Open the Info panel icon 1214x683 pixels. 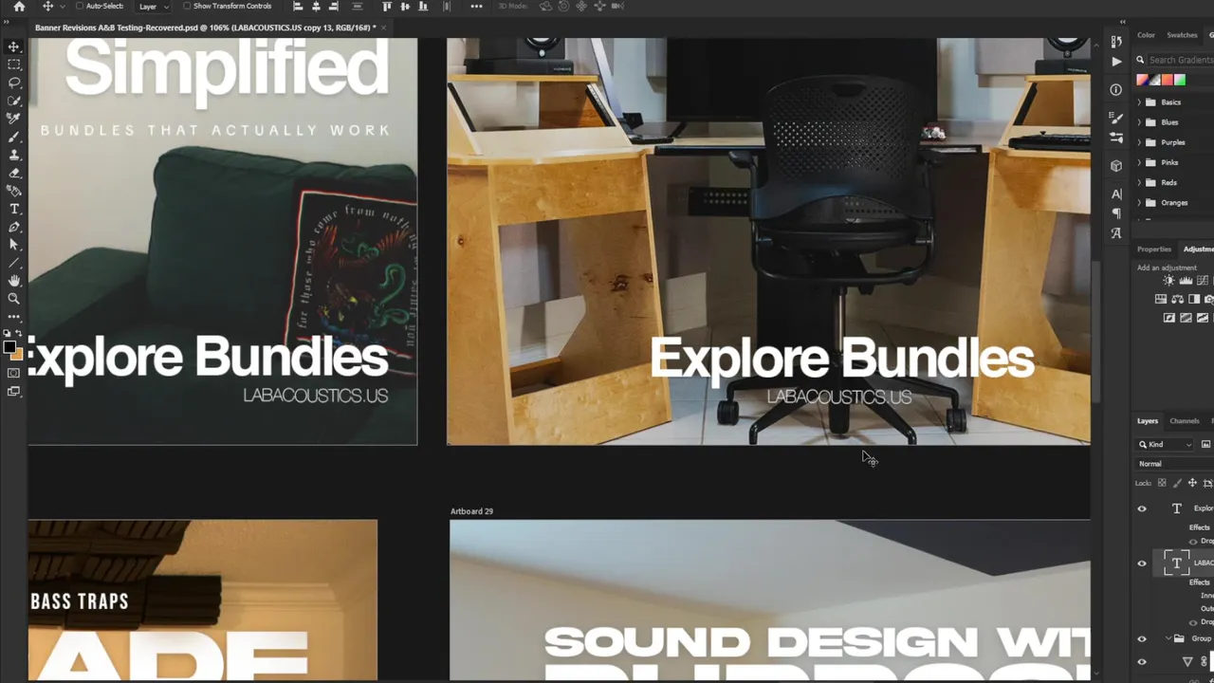coord(1116,90)
